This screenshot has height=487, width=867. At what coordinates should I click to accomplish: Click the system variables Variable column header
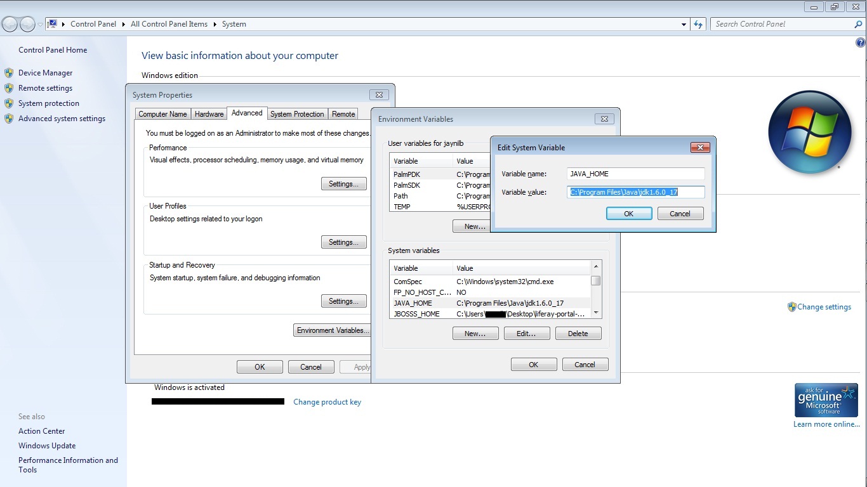[x=421, y=268]
